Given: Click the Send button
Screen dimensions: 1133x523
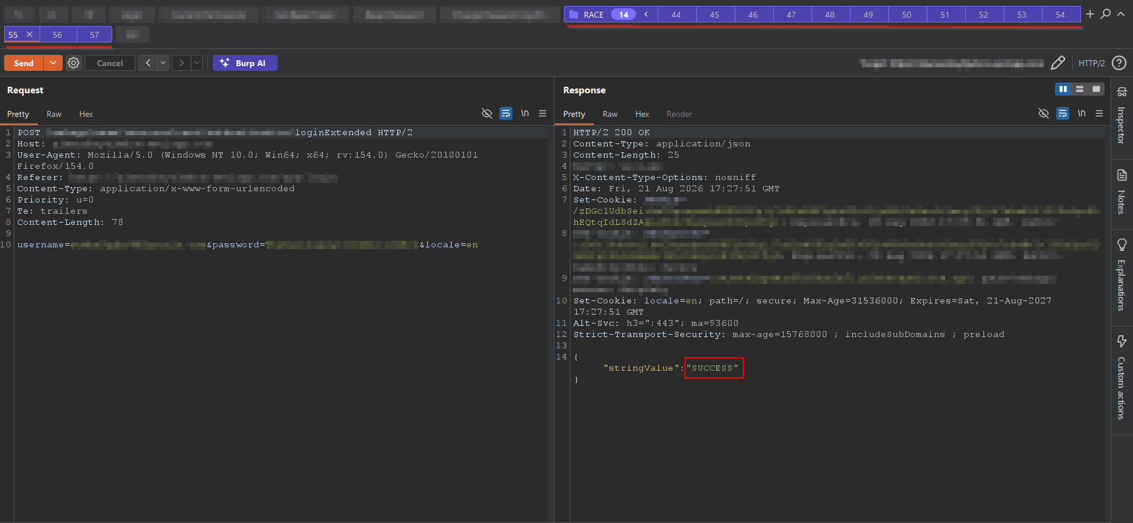Looking at the screenshot, I should point(24,63).
